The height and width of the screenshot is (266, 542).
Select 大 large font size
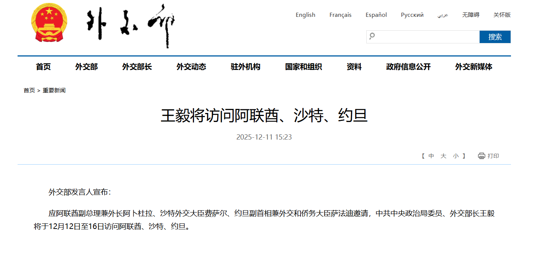pos(443,156)
